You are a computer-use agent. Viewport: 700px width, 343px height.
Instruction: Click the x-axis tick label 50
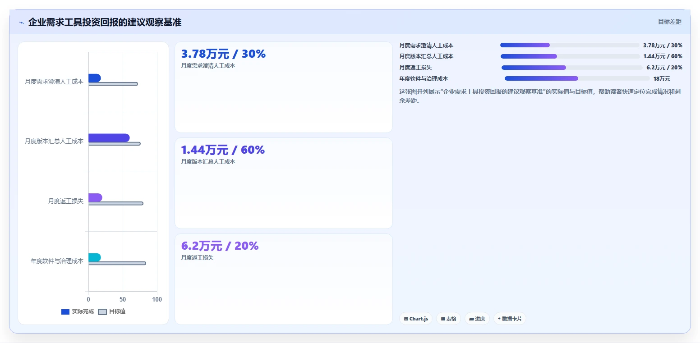tap(123, 299)
